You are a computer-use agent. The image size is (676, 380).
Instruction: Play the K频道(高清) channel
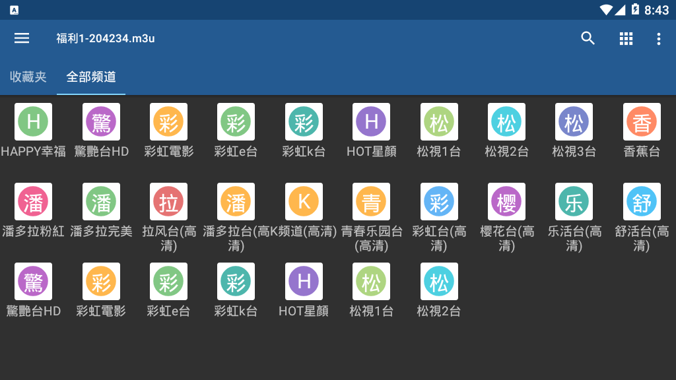pyautogui.click(x=304, y=202)
